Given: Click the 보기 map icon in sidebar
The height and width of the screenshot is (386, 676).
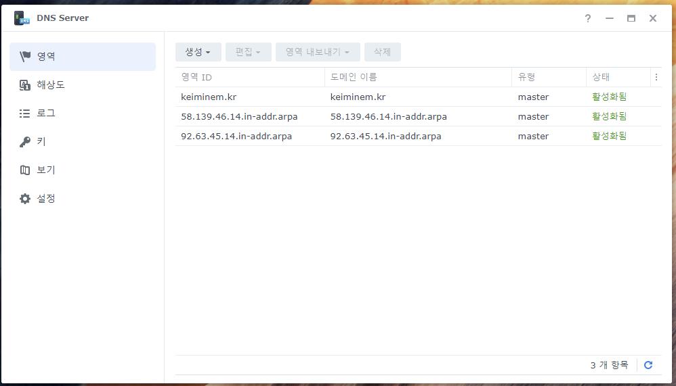Looking at the screenshot, I should [25, 170].
